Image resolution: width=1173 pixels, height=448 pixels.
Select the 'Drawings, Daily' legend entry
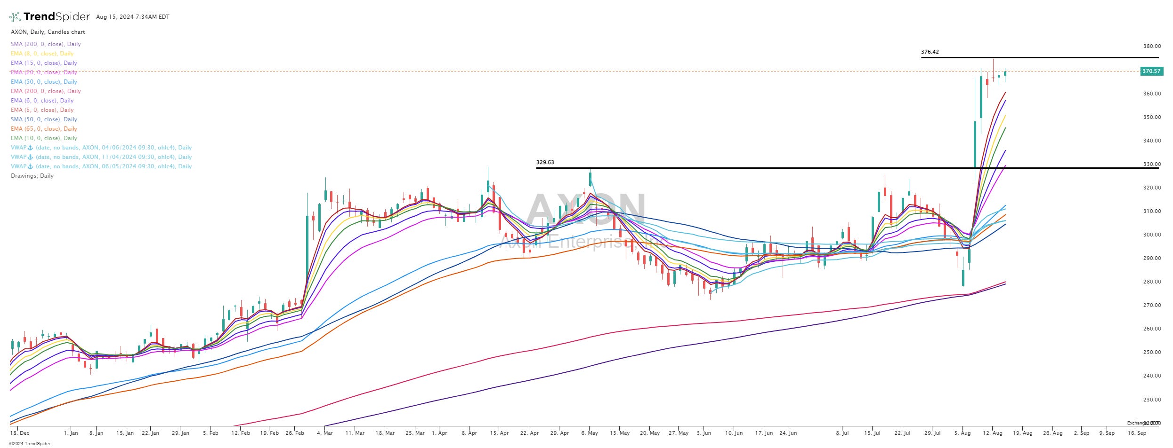(32, 176)
